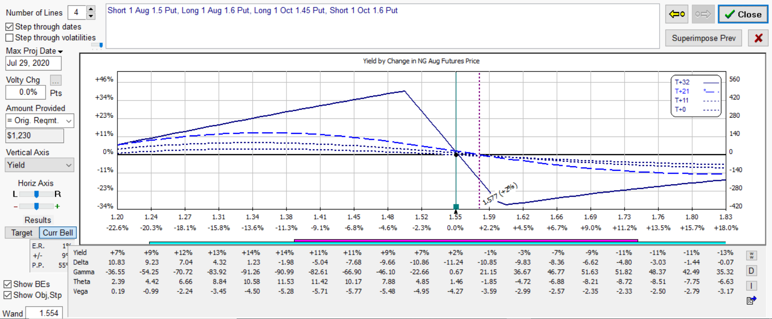Open the Vertical Axis Yield dropdown
The height and width of the screenshot is (319, 772).
point(39,165)
